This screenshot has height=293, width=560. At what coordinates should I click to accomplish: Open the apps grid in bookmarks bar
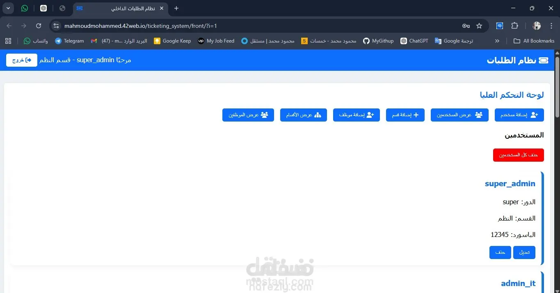[x=8, y=41]
